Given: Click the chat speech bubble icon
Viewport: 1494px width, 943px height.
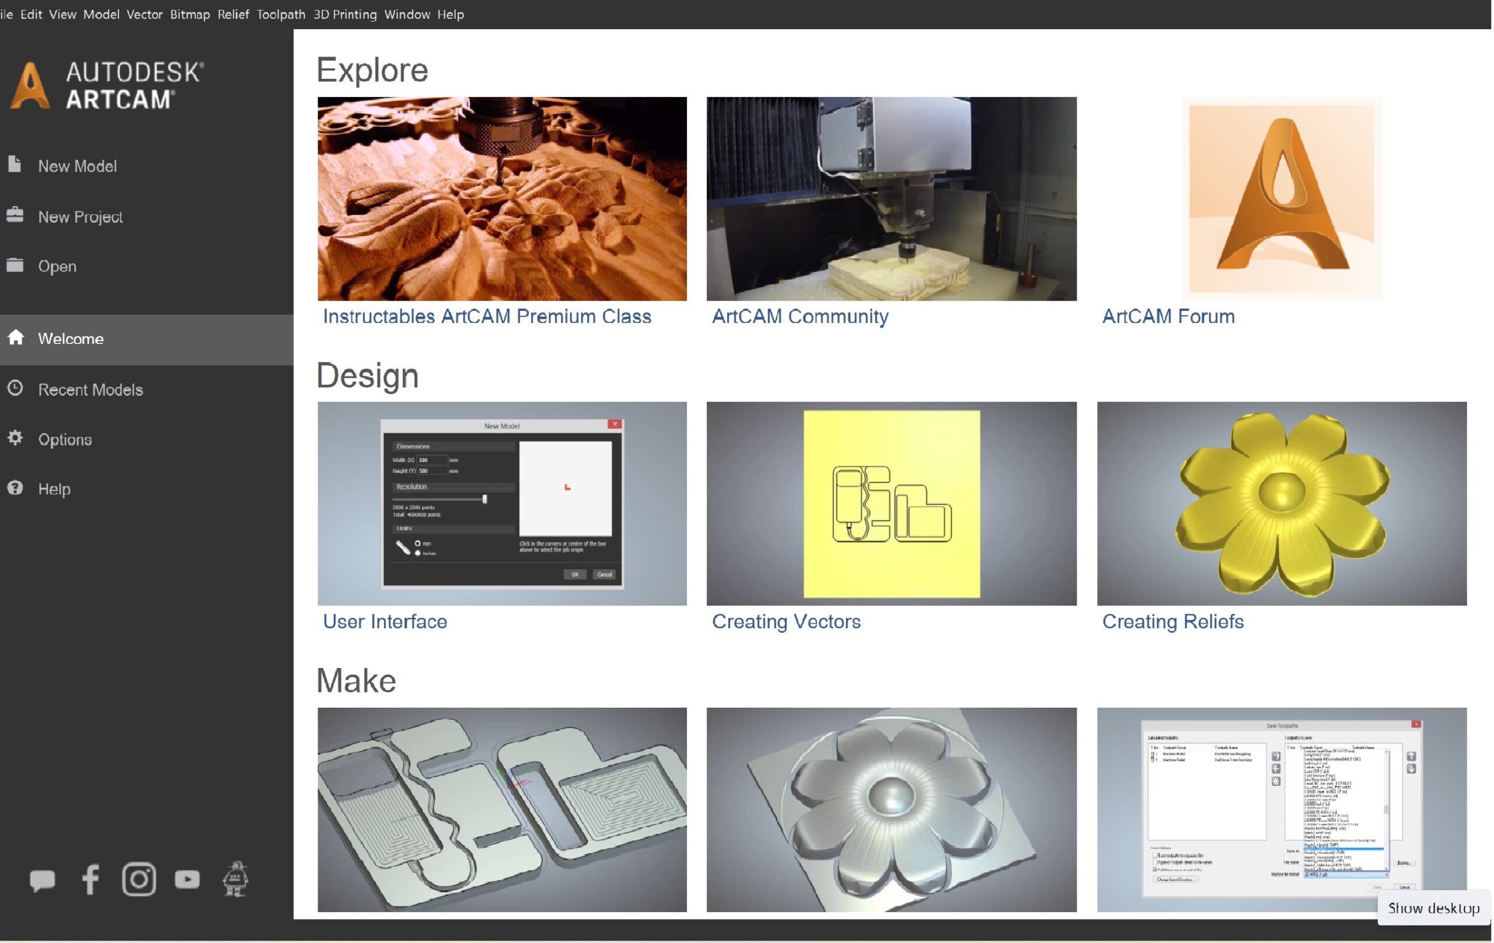Looking at the screenshot, I should [x=42, y=880].
